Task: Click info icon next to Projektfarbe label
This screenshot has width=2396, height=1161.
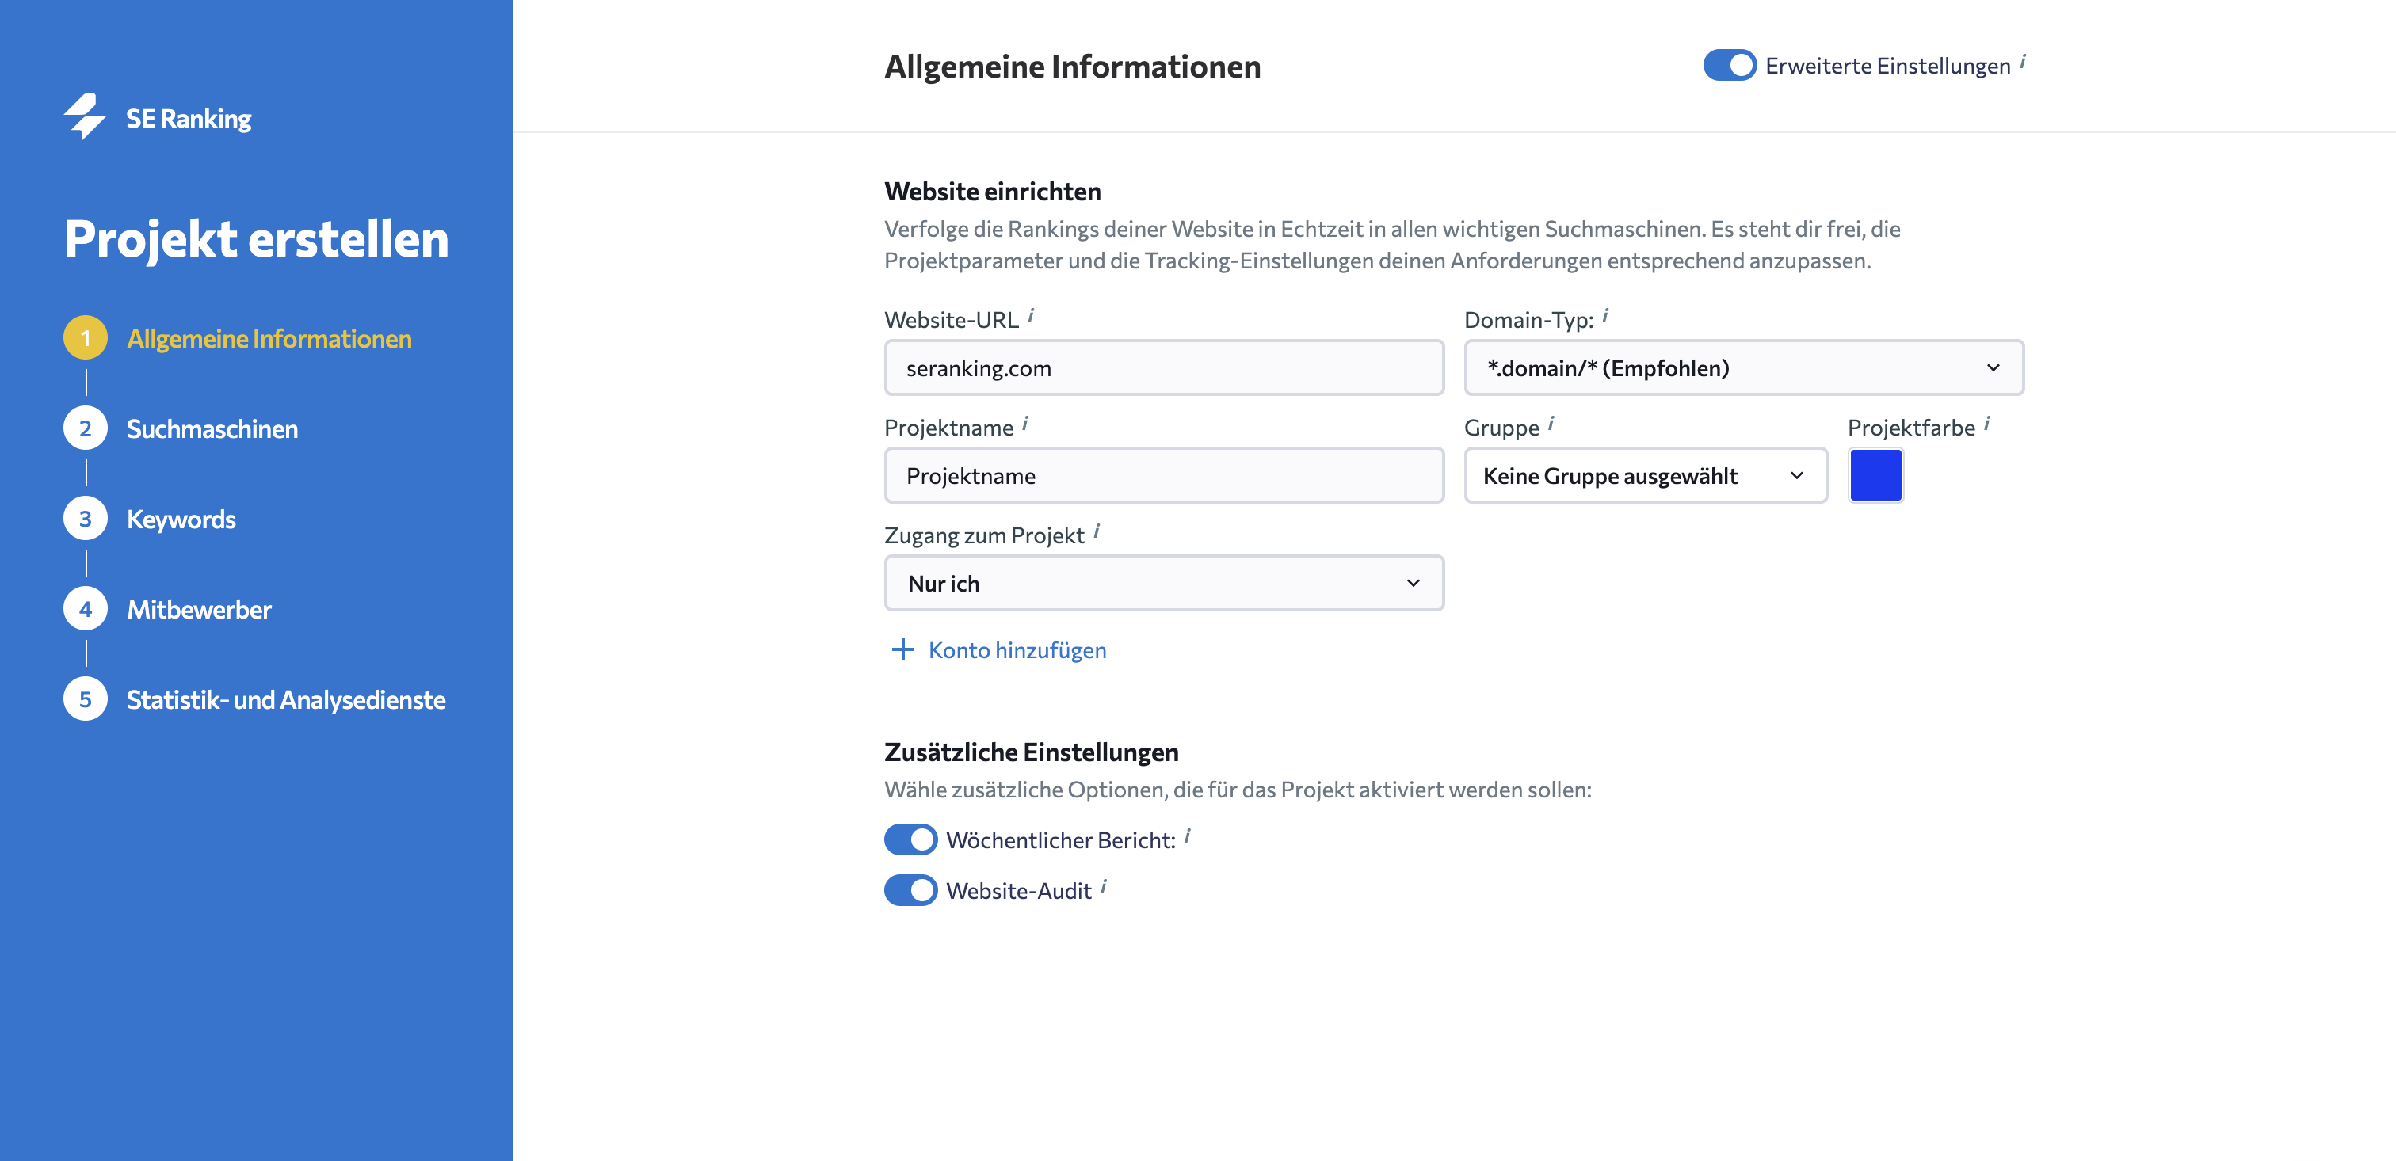Action: 1986,424
